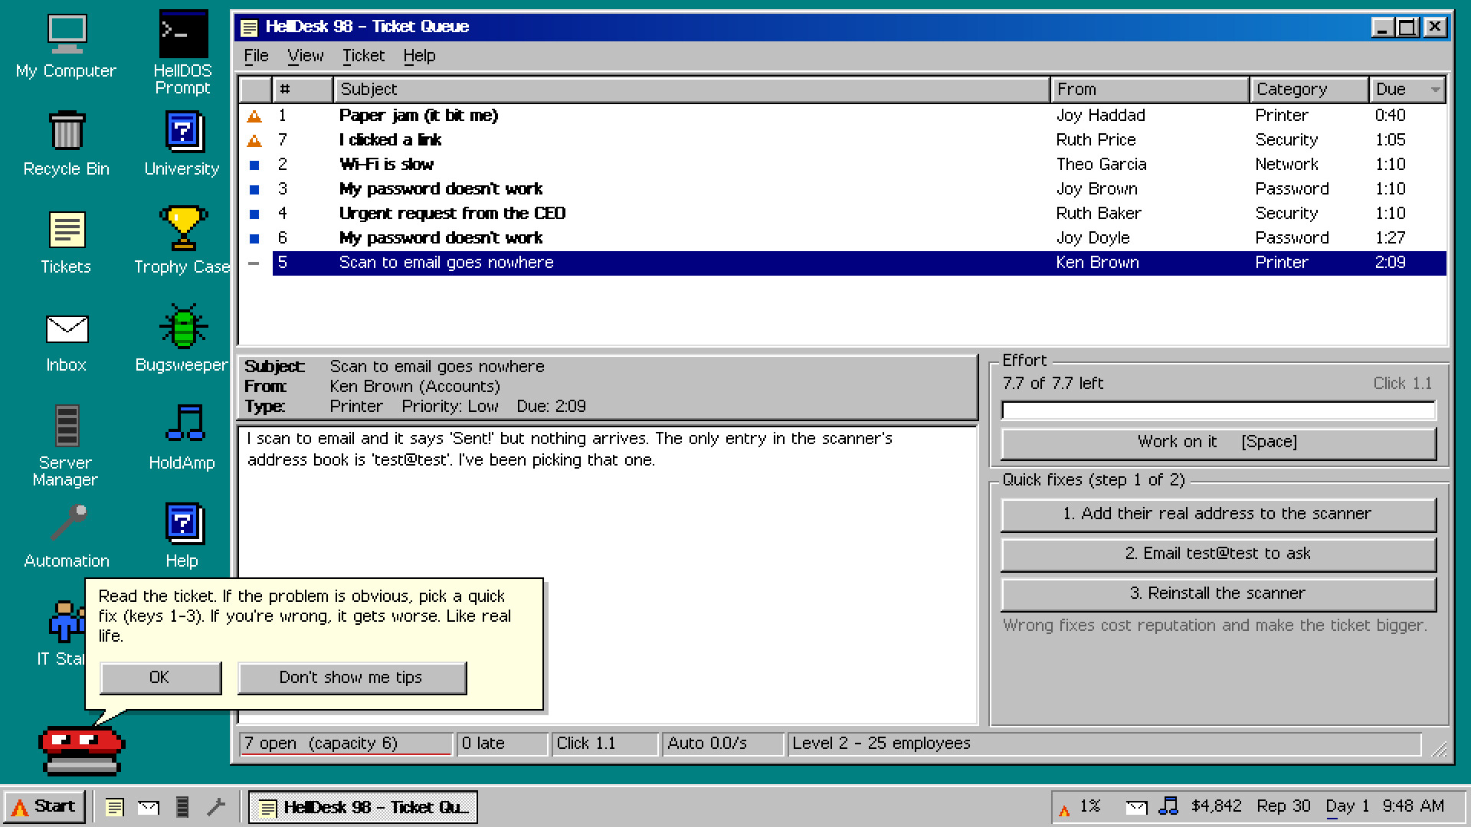Choose 'Add their real address to the scanner'
1471x827 pixels.
(x=1218, y=515)
